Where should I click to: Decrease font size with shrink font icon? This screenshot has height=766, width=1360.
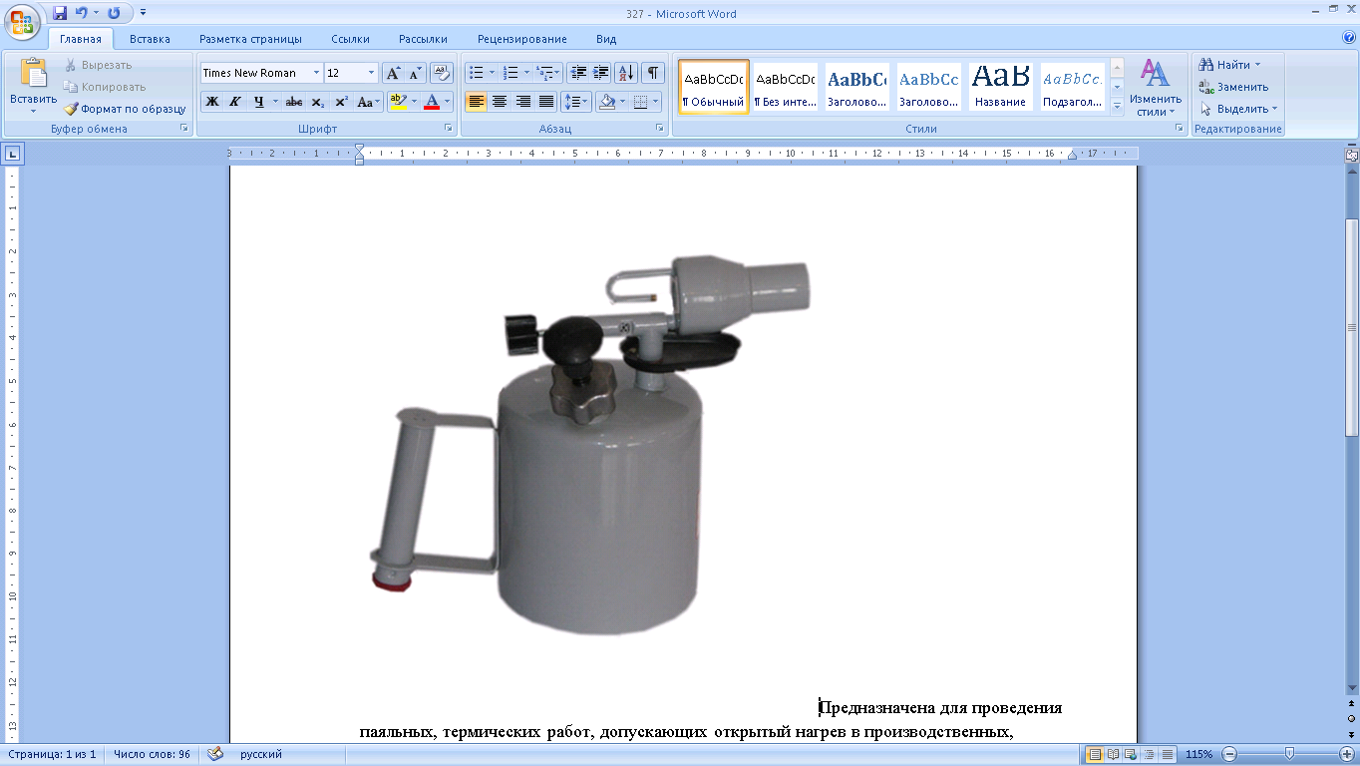[x=416, y=73]
